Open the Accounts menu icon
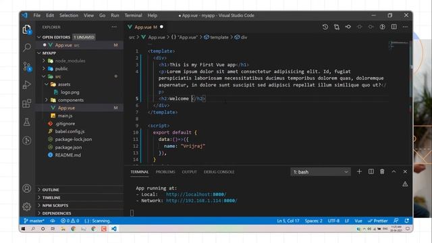The height and width of the screenshot is (243, 432). click(27, 188)
